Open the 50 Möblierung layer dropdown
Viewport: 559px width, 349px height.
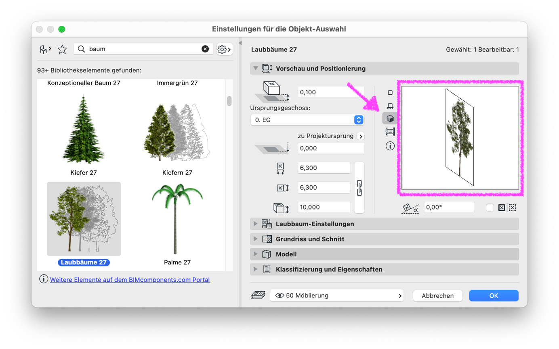tap(337, 295)
